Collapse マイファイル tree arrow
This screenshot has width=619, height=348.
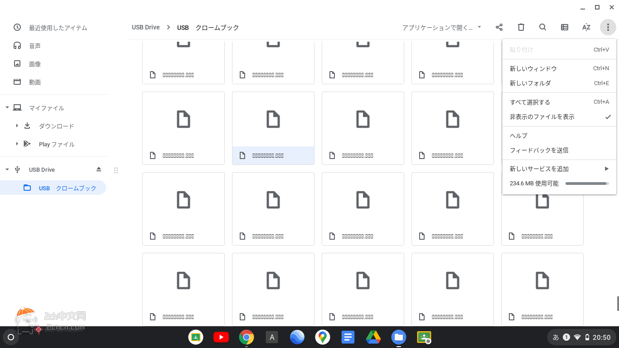[x=7, y=108]
